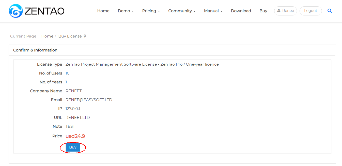Select the license type description text

[142, 64]
